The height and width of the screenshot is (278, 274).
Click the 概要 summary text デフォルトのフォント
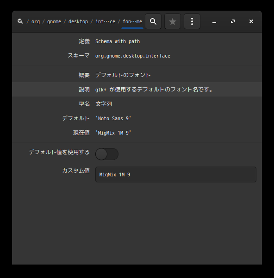click(123, 75)
